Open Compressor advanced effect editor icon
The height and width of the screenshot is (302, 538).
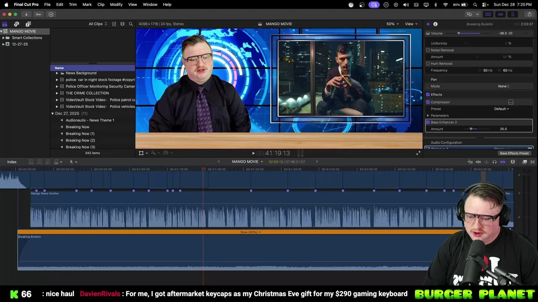pos(511,102)
